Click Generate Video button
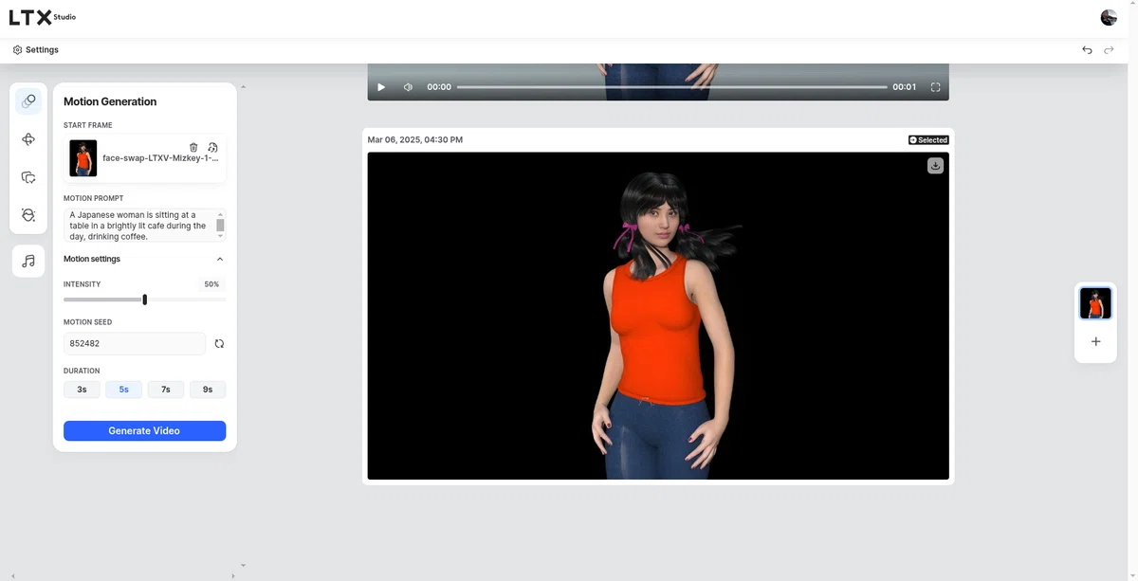 [144, 430]
